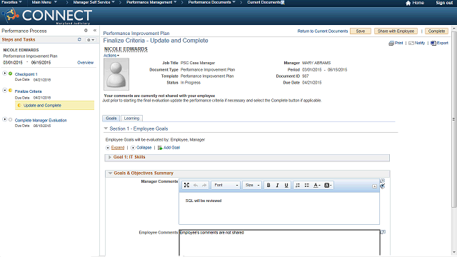Expand the Complete Manager Evaluation step

click(x=5, y=119)
